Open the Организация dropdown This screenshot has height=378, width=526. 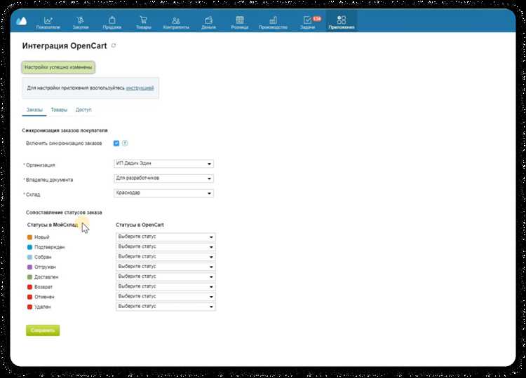pos(163,164)
